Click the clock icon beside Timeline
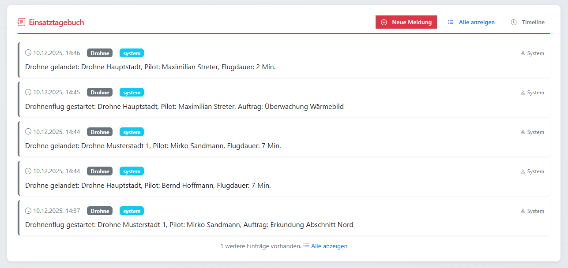Viewport: 568px width, 268px height. coord(513,22)
